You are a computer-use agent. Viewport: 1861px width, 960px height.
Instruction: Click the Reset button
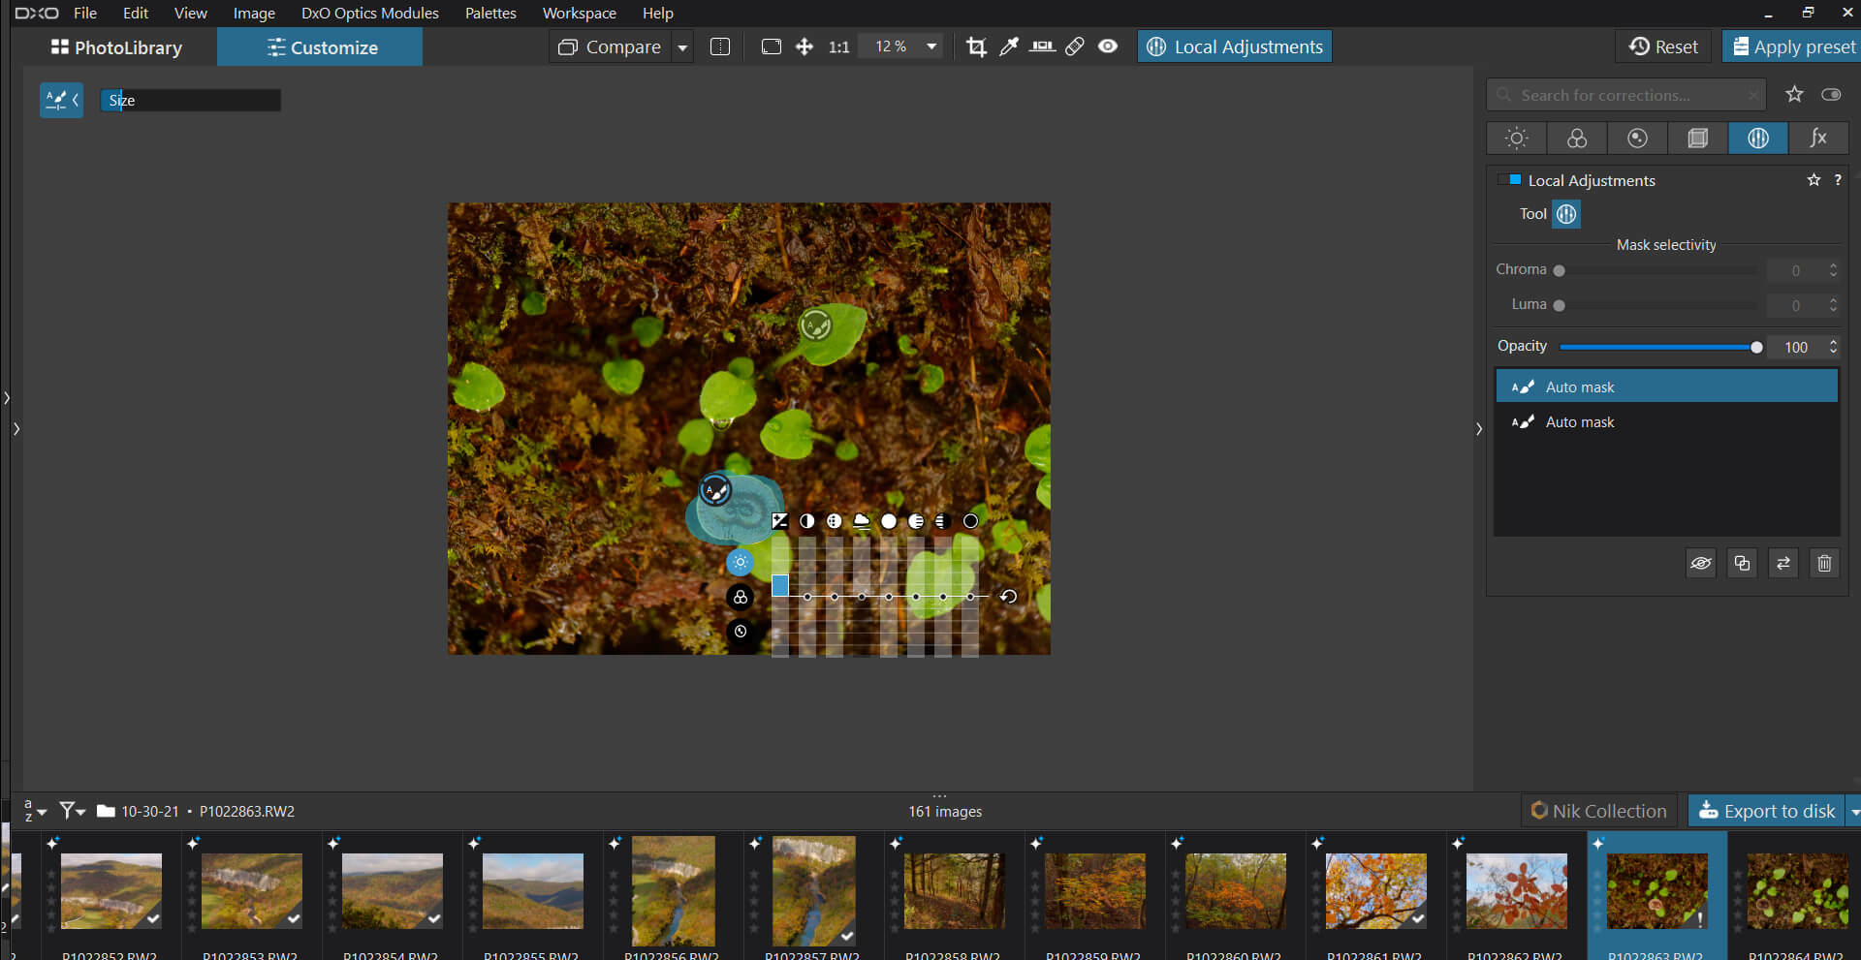[x=1663, y=46]
